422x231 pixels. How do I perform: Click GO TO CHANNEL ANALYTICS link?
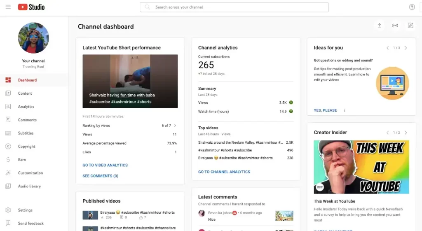tap(224, 172)
